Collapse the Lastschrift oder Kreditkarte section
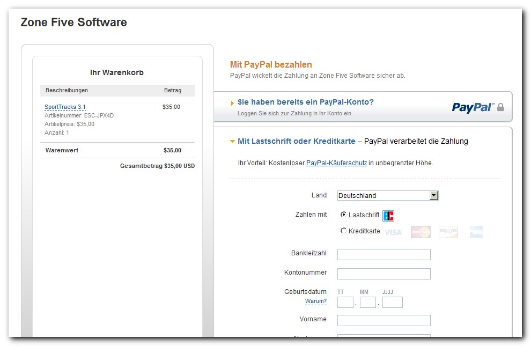Screen dimensions: 531x346 (x=296, y=142)
